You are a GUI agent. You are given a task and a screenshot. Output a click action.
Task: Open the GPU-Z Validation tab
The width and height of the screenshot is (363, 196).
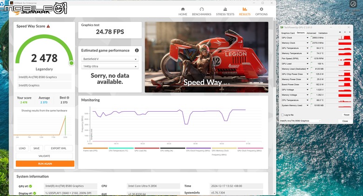[x=323, y=33]
